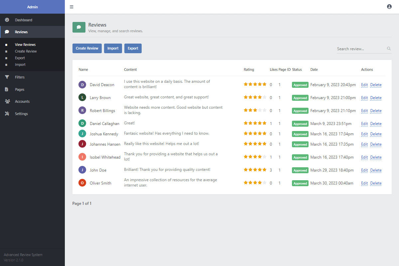Edit John Doe's review
Image resolution: width=399 pixels, height=266 pixels.
[364, 170]
